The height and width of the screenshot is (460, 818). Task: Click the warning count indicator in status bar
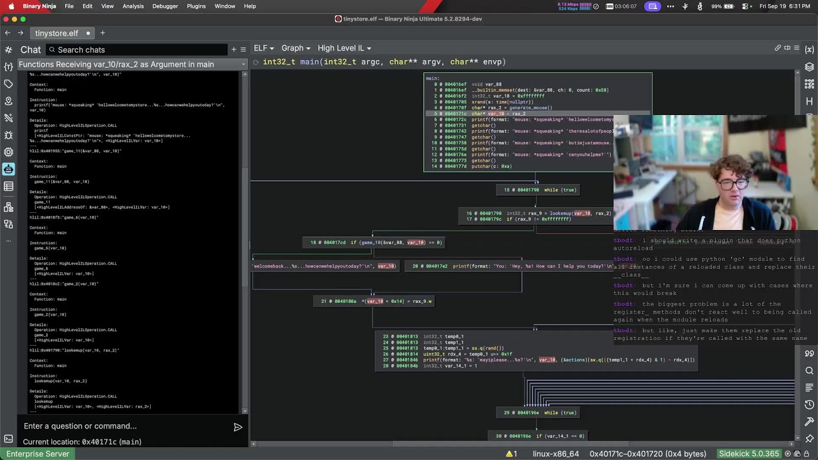pos(511,454)
